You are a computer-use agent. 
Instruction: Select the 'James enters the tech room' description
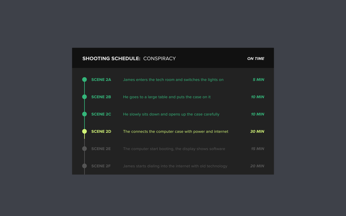coord(173,79)
